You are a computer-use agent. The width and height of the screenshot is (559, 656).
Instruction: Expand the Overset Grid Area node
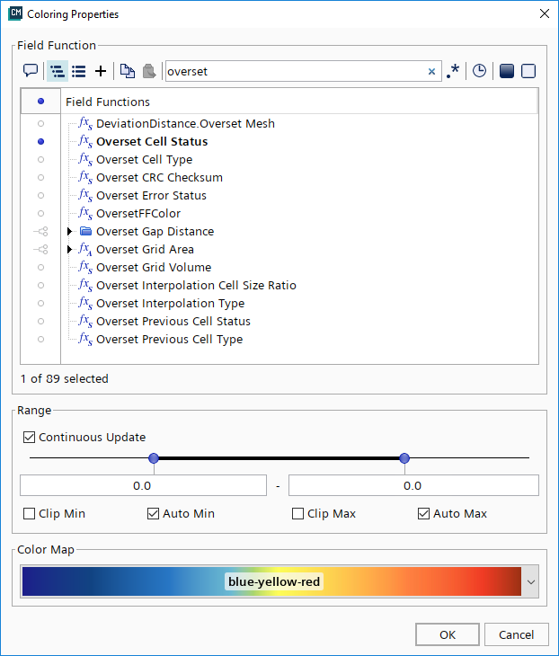(72, 250)
